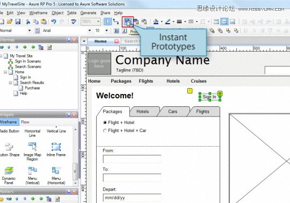This screenshot has width=290, height=203.
Task: Switch to the Wireframe widgets tab
Action: click(x=9, y=122)
